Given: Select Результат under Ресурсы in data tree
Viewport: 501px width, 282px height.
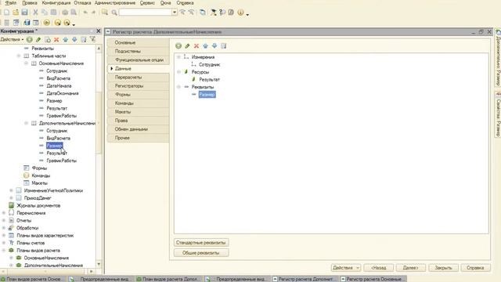Looking at the screenshot, I should [x=209, y=79].
